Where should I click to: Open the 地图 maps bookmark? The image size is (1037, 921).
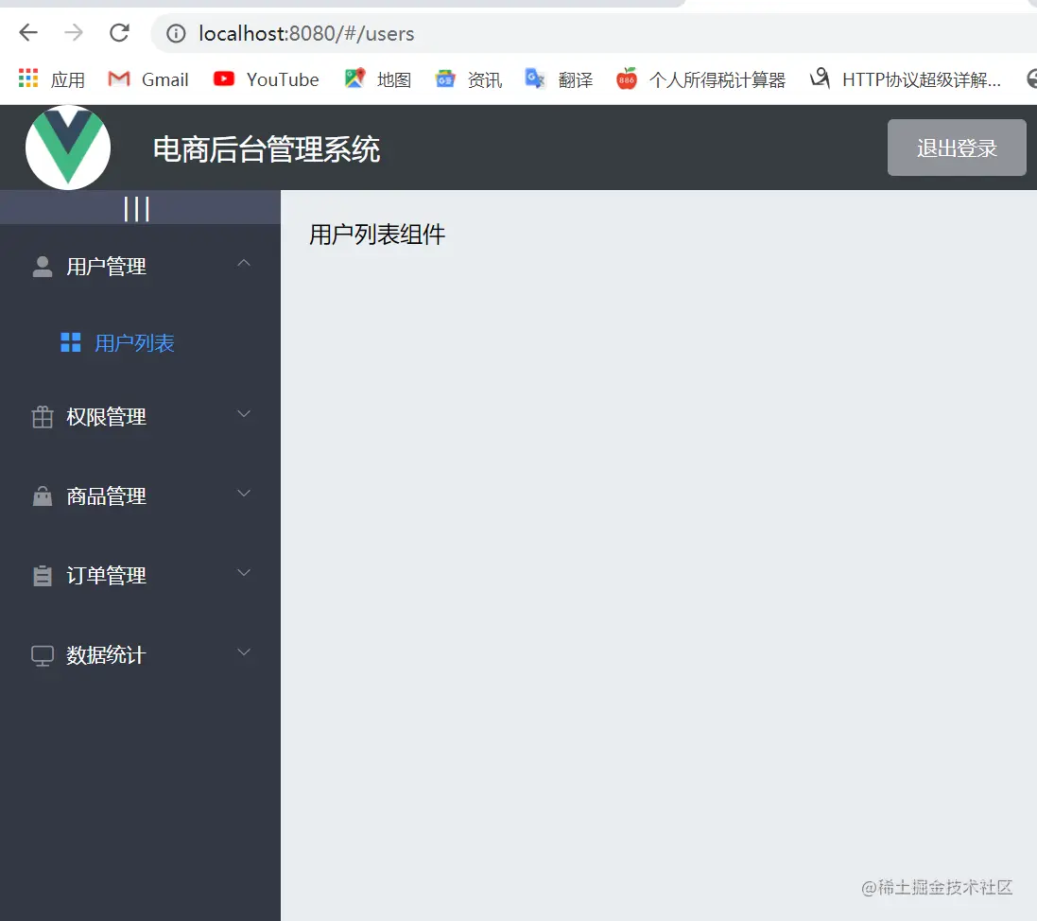click(378, 79)
